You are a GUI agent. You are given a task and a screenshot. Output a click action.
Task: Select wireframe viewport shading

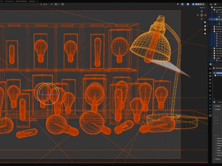point(197,4)
